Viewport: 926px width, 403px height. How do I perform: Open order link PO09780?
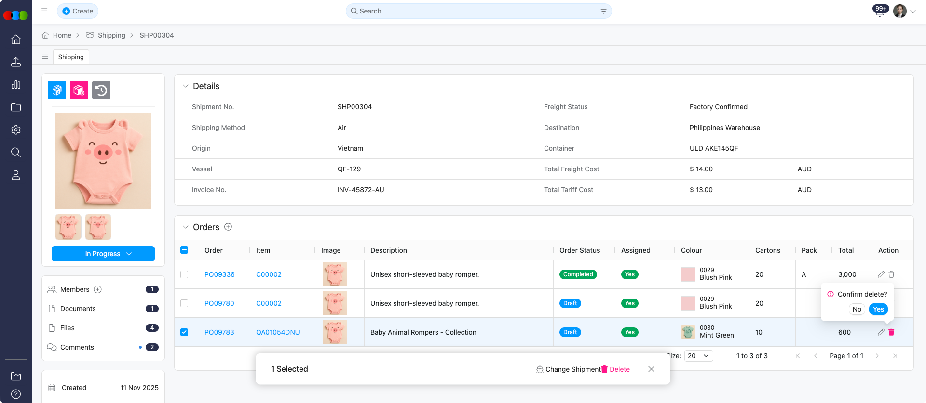[x=219, y=303]
